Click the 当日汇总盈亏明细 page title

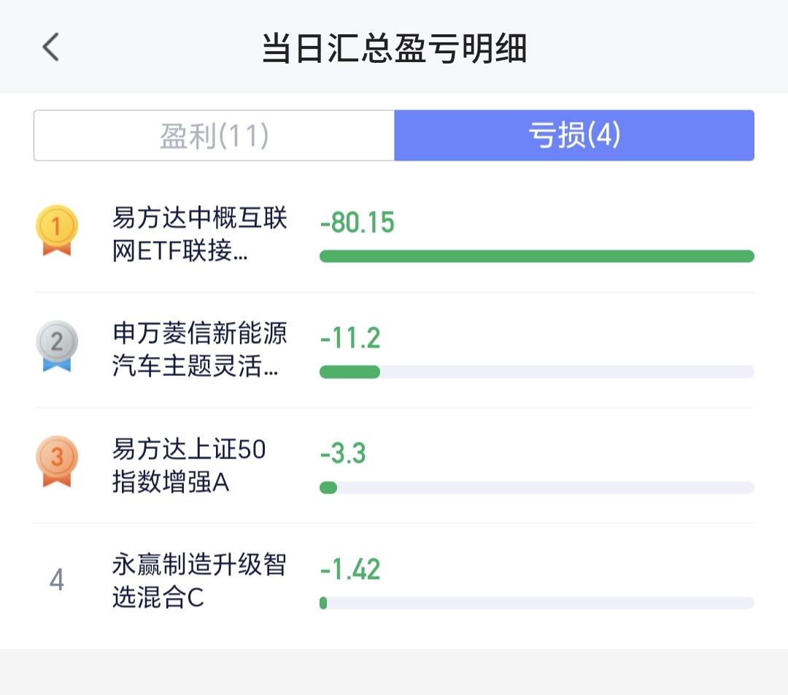[394, 49]
